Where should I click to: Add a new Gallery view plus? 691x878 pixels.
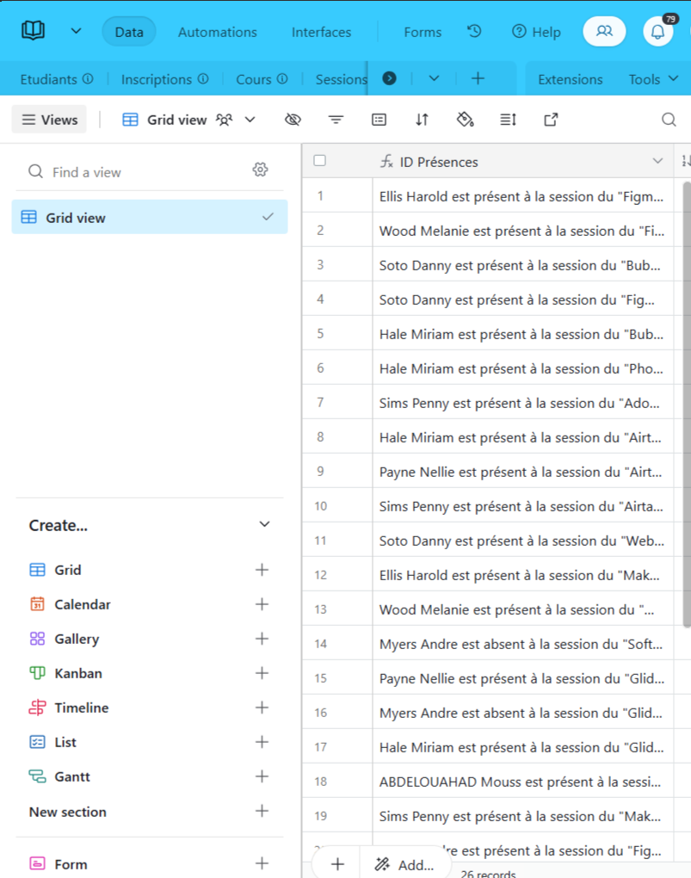(x=262, y=639)
